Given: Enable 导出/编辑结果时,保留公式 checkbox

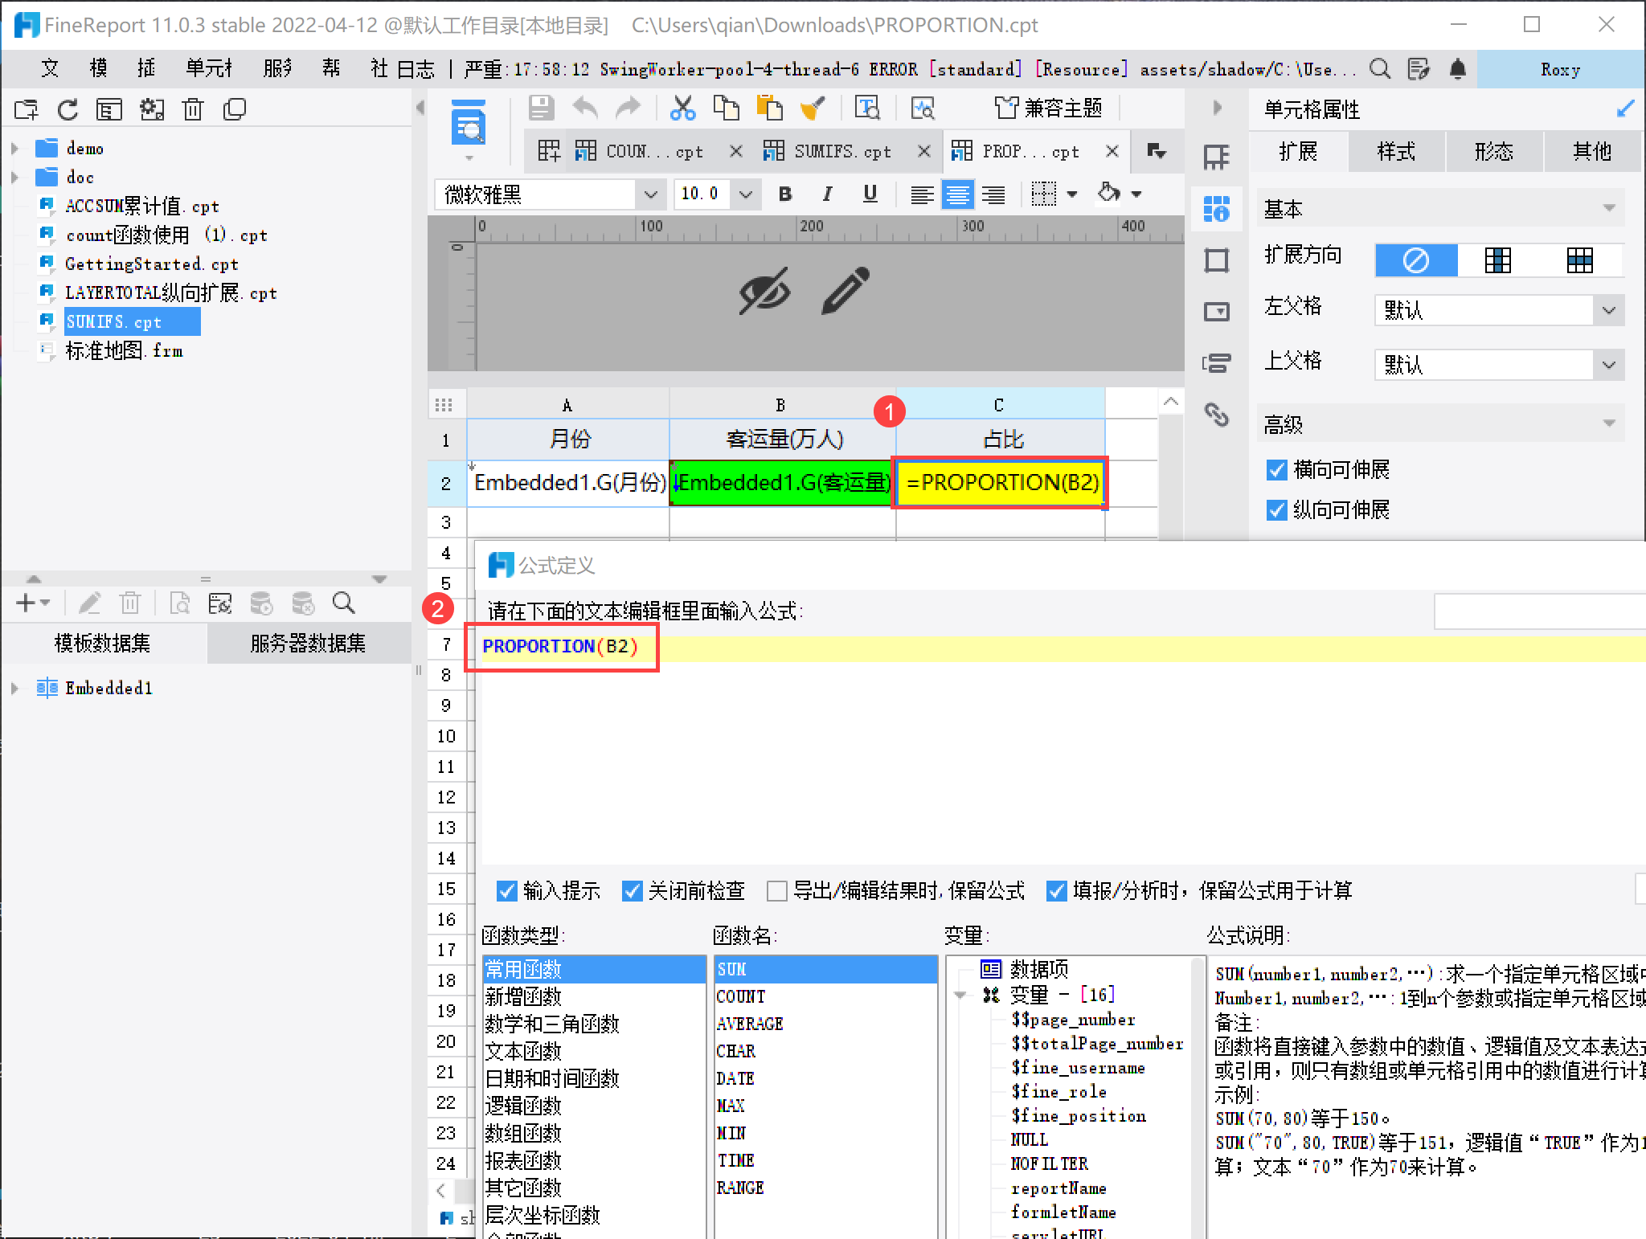Looking at the screenshot, I should point(776,890).
